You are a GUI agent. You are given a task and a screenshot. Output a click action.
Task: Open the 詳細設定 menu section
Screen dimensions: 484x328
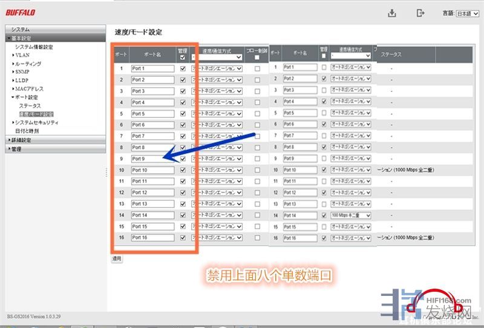[22, 140]
